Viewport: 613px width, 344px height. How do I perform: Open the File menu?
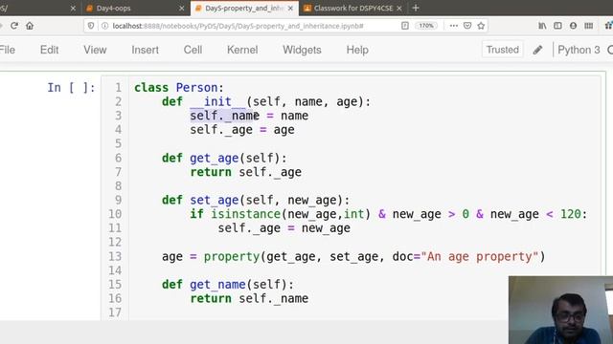(8, 50)
